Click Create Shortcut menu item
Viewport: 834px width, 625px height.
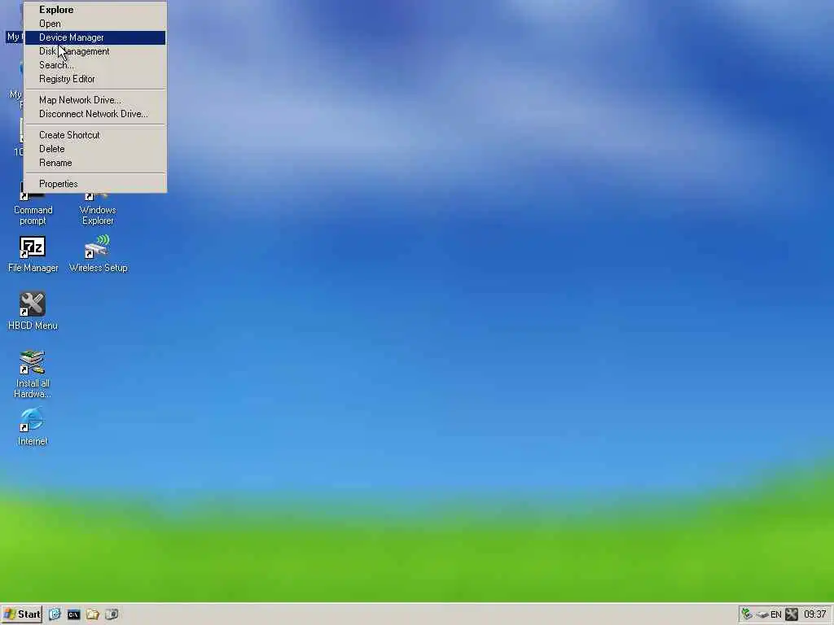[95, 135]
